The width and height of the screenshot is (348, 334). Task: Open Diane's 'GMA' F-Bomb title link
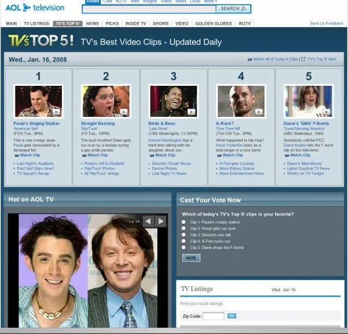[307, 123]
